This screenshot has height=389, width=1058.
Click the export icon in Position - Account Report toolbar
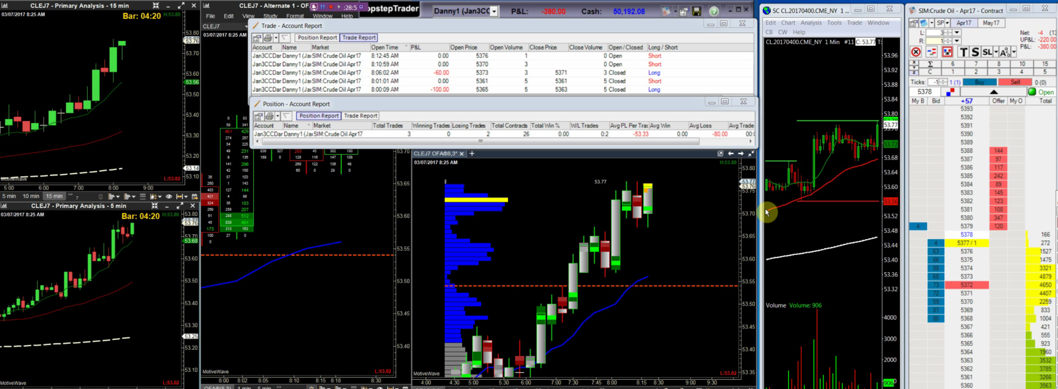259,116
